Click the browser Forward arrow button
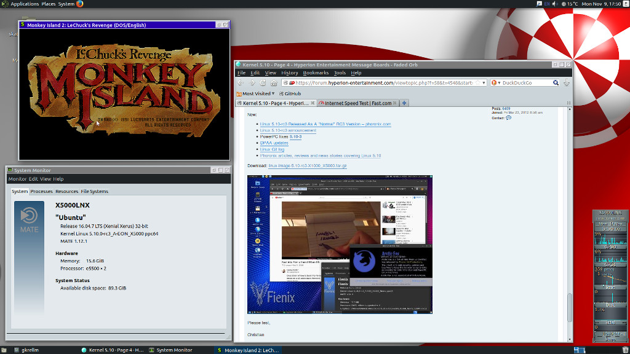This screenshot has width=630, height=354. pos(252,83)
